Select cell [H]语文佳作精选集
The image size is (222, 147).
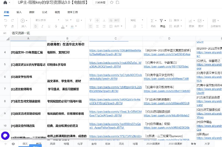(28, 126)
